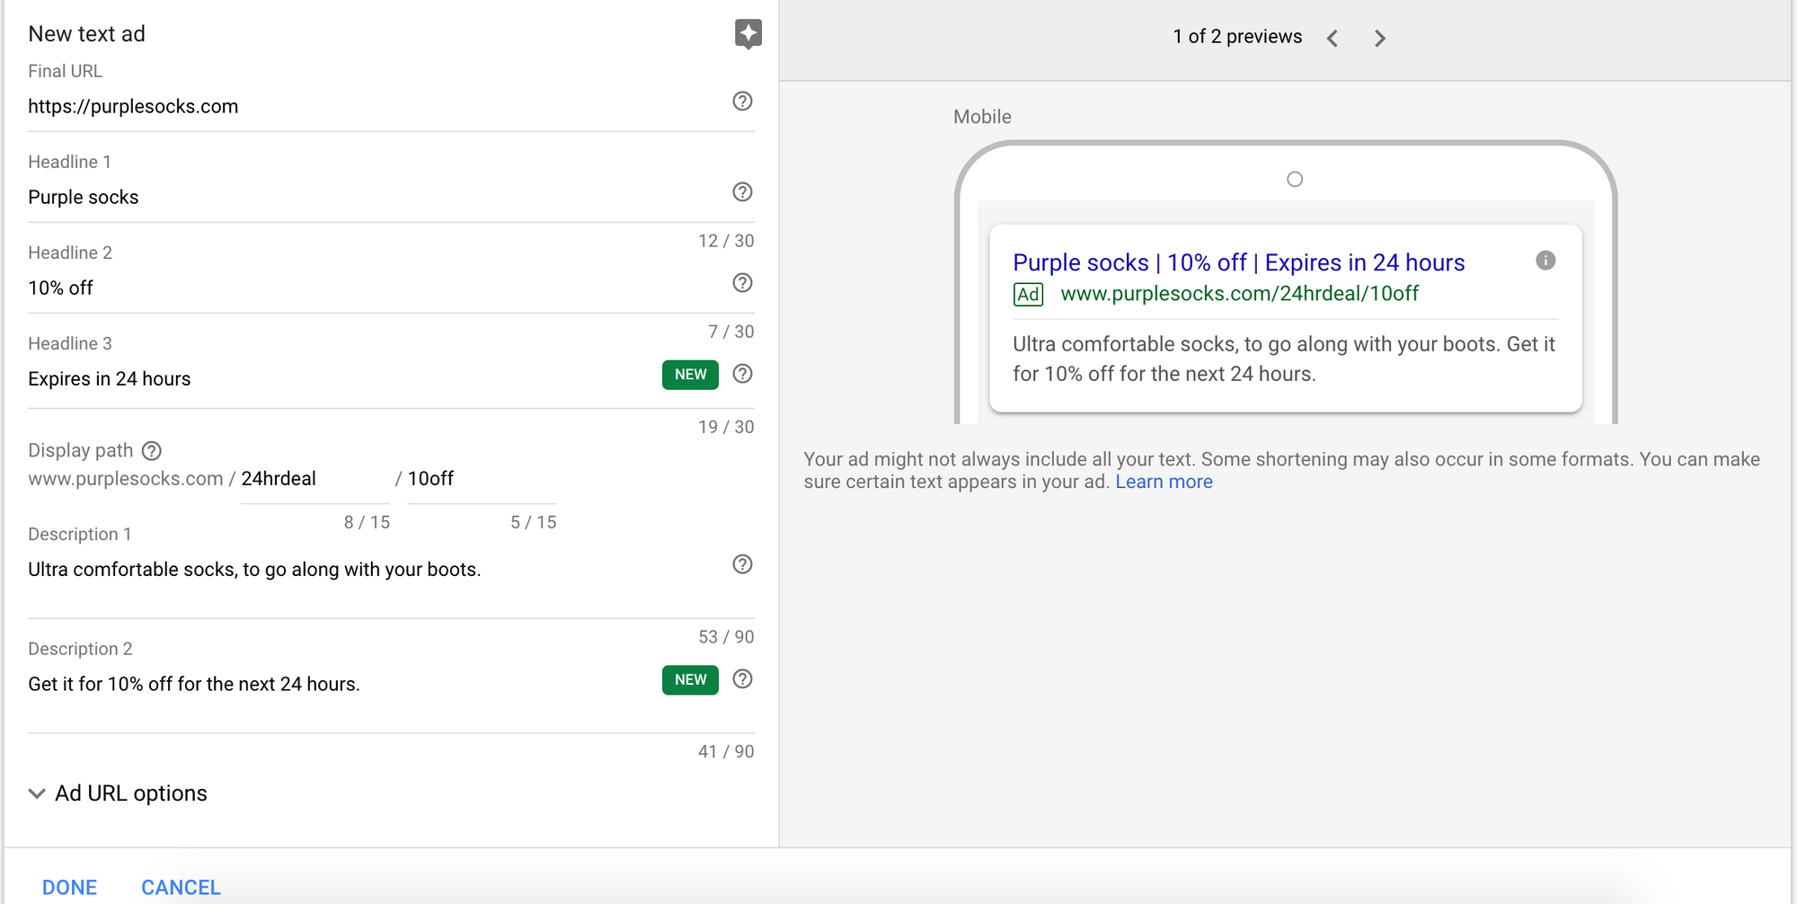Screen dimensions: 1797x904
Task: Open help icon for Headline 2
Action: tap(742, 283)
